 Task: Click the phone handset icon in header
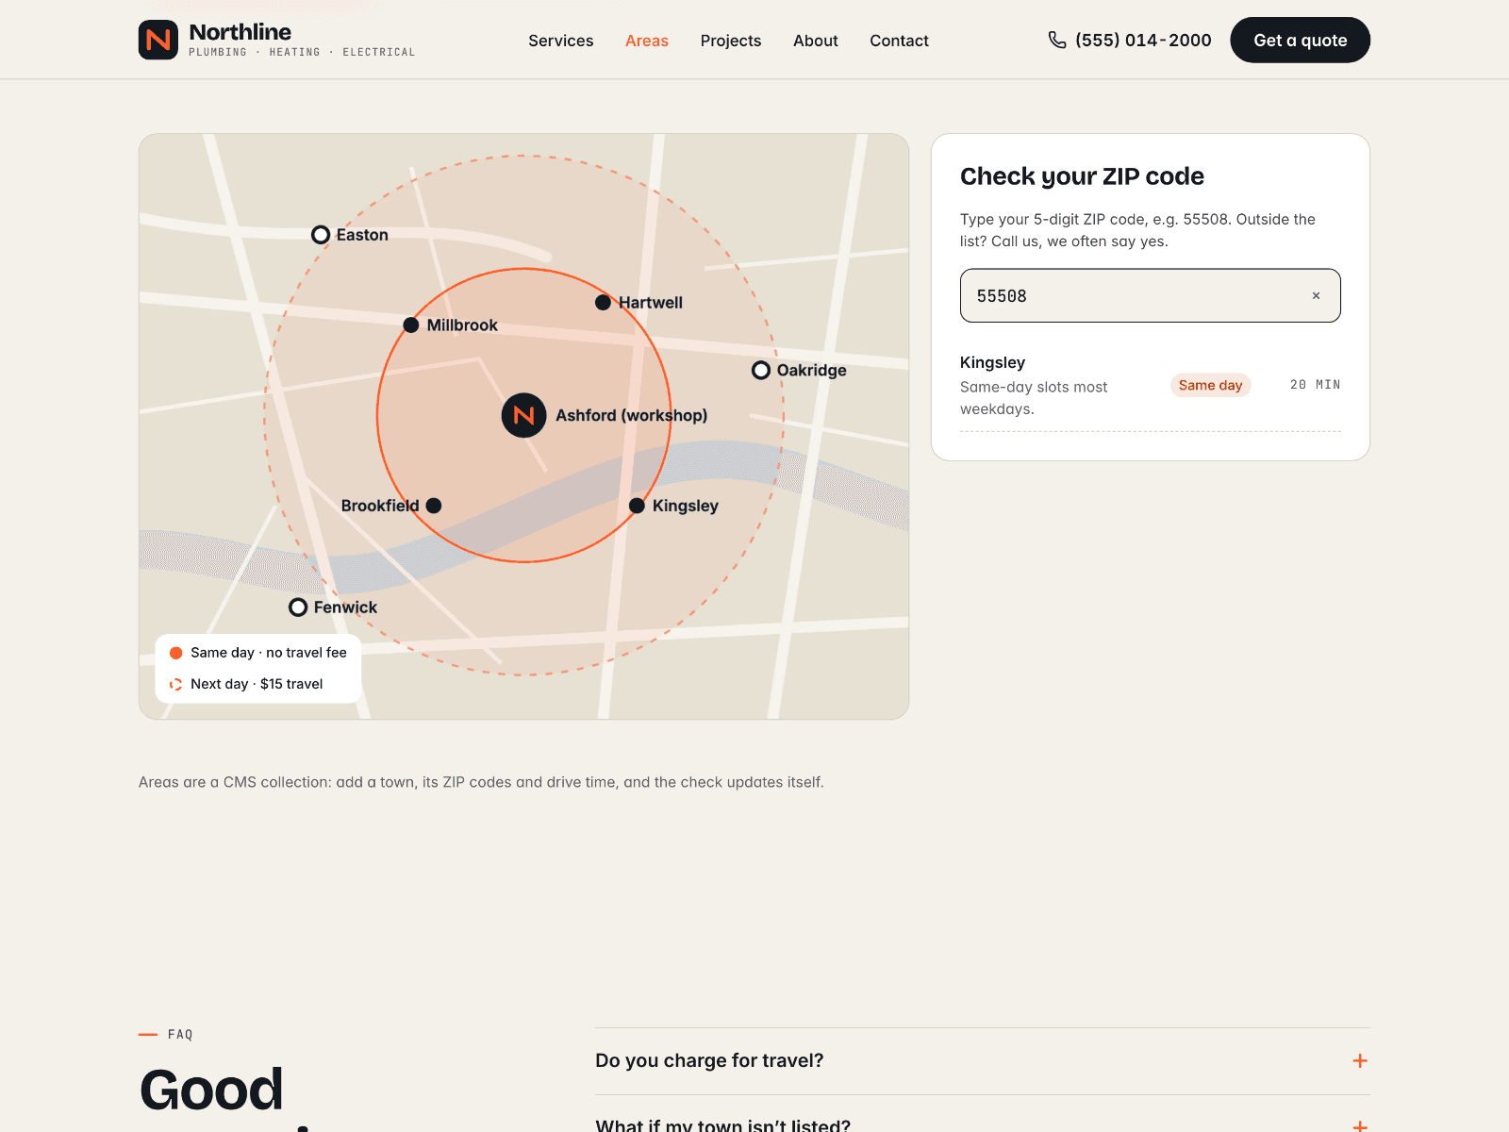[1057, 40]
